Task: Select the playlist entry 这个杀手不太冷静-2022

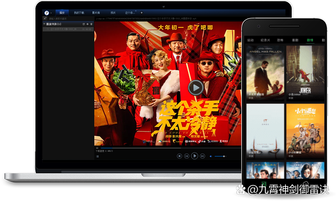Action: (x=68, y=29)
